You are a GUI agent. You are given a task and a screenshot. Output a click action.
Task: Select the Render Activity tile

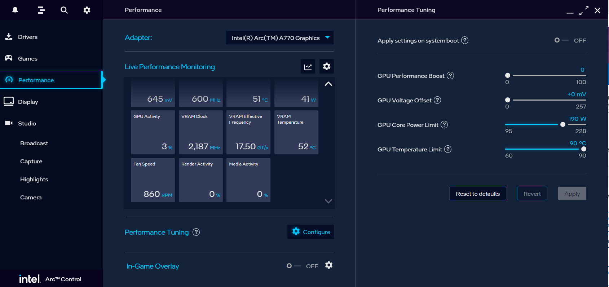201,180
